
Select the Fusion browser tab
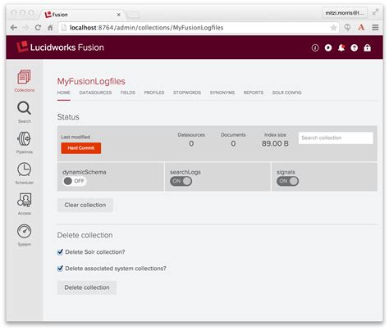pos(82,15)
